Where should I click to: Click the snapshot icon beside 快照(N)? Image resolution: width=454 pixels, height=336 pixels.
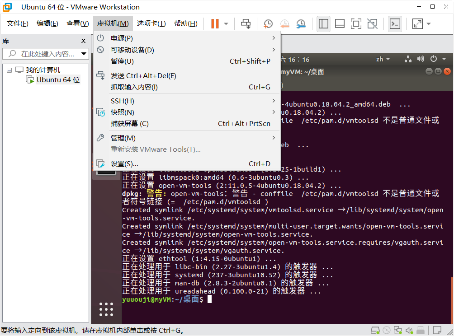pyautogui.click(x=100, y=112)
